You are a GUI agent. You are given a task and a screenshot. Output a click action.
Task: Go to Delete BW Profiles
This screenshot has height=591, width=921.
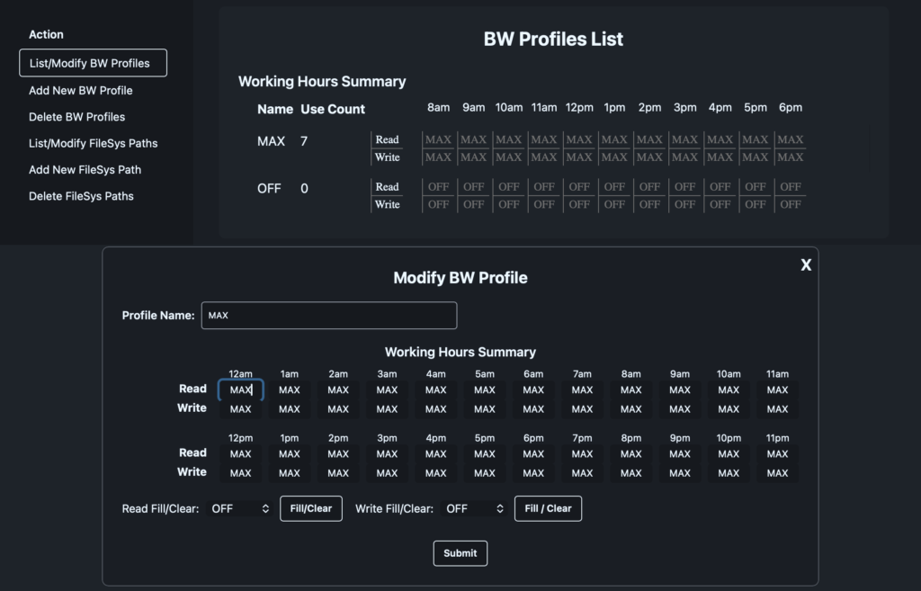pyautogui.click(x=76, y=117)
